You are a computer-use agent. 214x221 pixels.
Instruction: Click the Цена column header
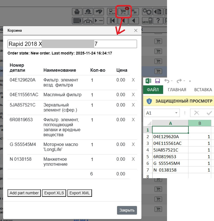(122, 70)
